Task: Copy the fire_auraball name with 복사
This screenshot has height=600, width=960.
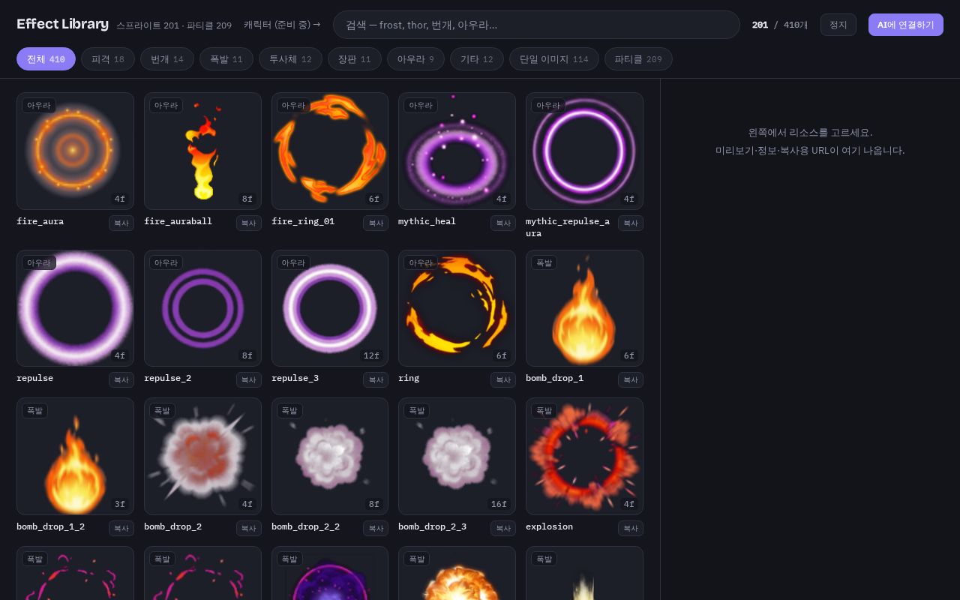Action: tap(249, 223)
